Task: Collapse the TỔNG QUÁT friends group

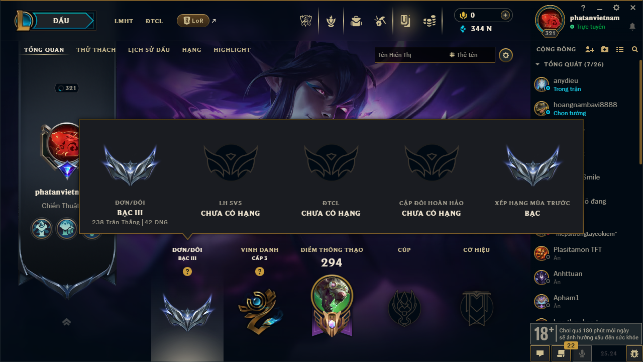Action: pyautogui.click(x=538, y=64)
